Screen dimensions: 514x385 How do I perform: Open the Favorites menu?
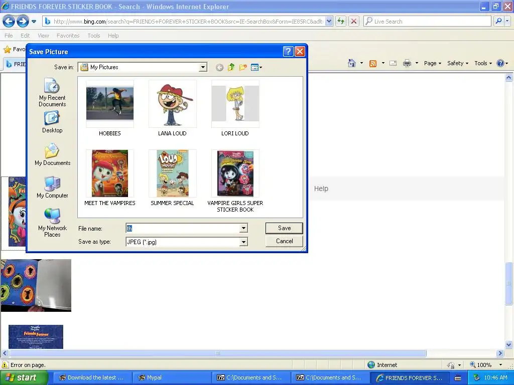click(x=68, y=36)
